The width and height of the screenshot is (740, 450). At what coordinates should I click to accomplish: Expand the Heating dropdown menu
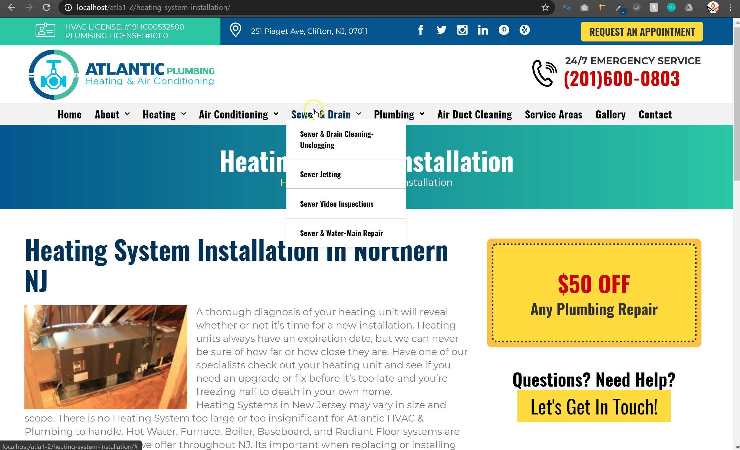164,115
